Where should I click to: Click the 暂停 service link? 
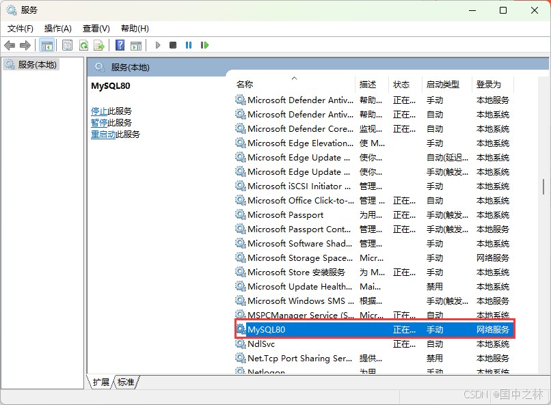pos(99,123)
